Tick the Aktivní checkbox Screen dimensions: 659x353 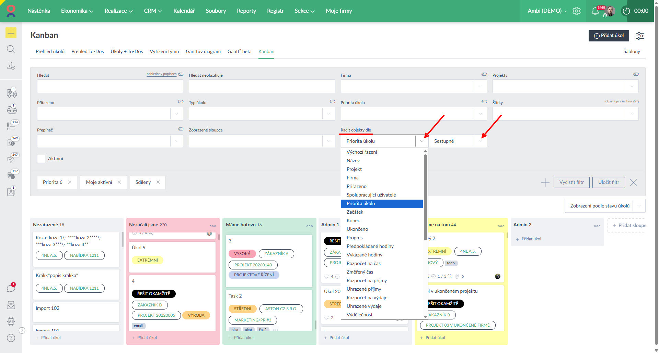pos(41,159)
